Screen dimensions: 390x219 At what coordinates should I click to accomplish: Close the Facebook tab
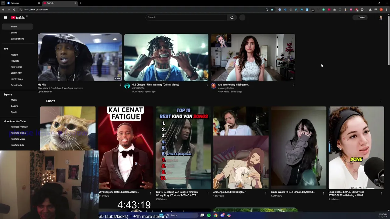tap(39, 3)
